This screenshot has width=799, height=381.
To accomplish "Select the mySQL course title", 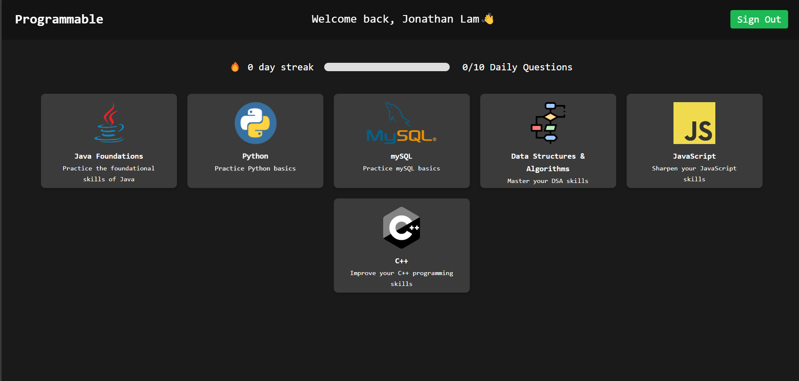I will (x=402, y=156).
